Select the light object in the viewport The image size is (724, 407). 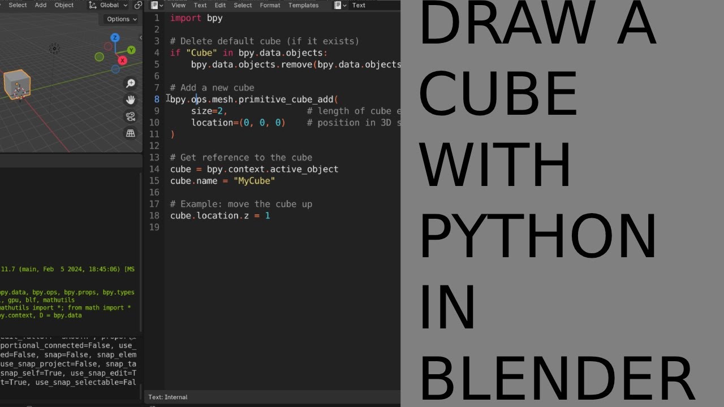[x=54, y=49]
